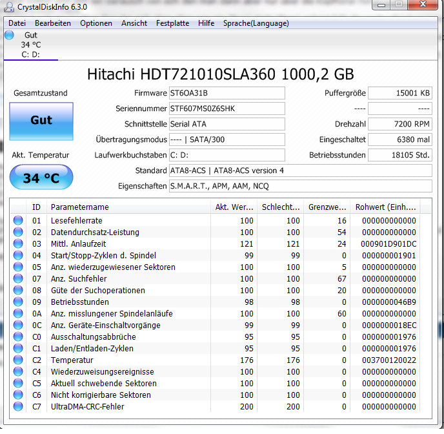Click the status circle beside UltraDMA-CRC-Fehler
The image size is (444, 434).
pyautogui.click(x=18, y=406)
